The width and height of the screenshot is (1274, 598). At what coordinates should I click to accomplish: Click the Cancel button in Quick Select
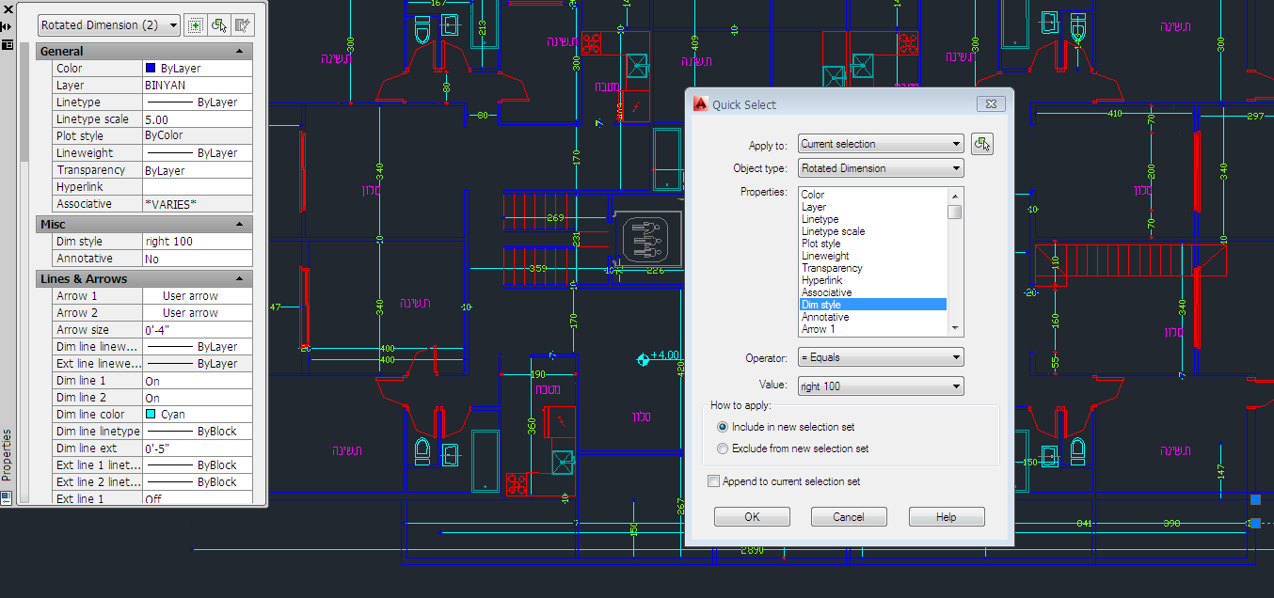coord(848,517)
